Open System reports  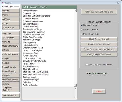[11, 84]
